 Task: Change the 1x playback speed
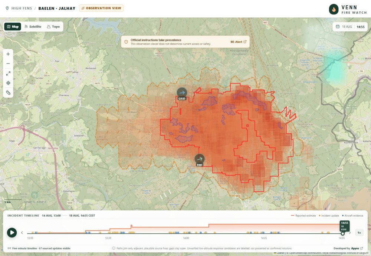(x=359, y=233)
